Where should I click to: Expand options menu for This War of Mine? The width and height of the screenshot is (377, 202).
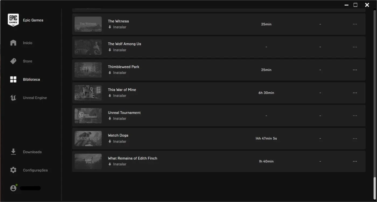click(x=355, y=93)
